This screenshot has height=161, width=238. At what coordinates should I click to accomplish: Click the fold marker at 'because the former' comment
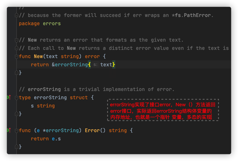(17, 15)
